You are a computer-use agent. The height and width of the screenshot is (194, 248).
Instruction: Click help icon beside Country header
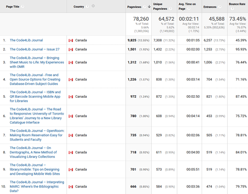click(87, 6)
